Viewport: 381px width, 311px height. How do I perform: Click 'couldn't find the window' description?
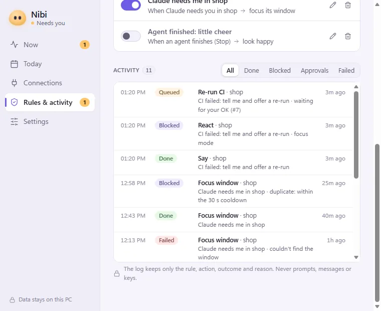pyautogui.click(x=255, y=253)
